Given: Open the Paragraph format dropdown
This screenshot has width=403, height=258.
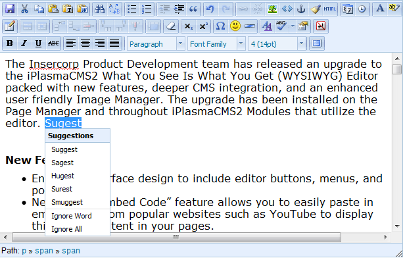Looking at the screenshot, I should tap(156, 44).
